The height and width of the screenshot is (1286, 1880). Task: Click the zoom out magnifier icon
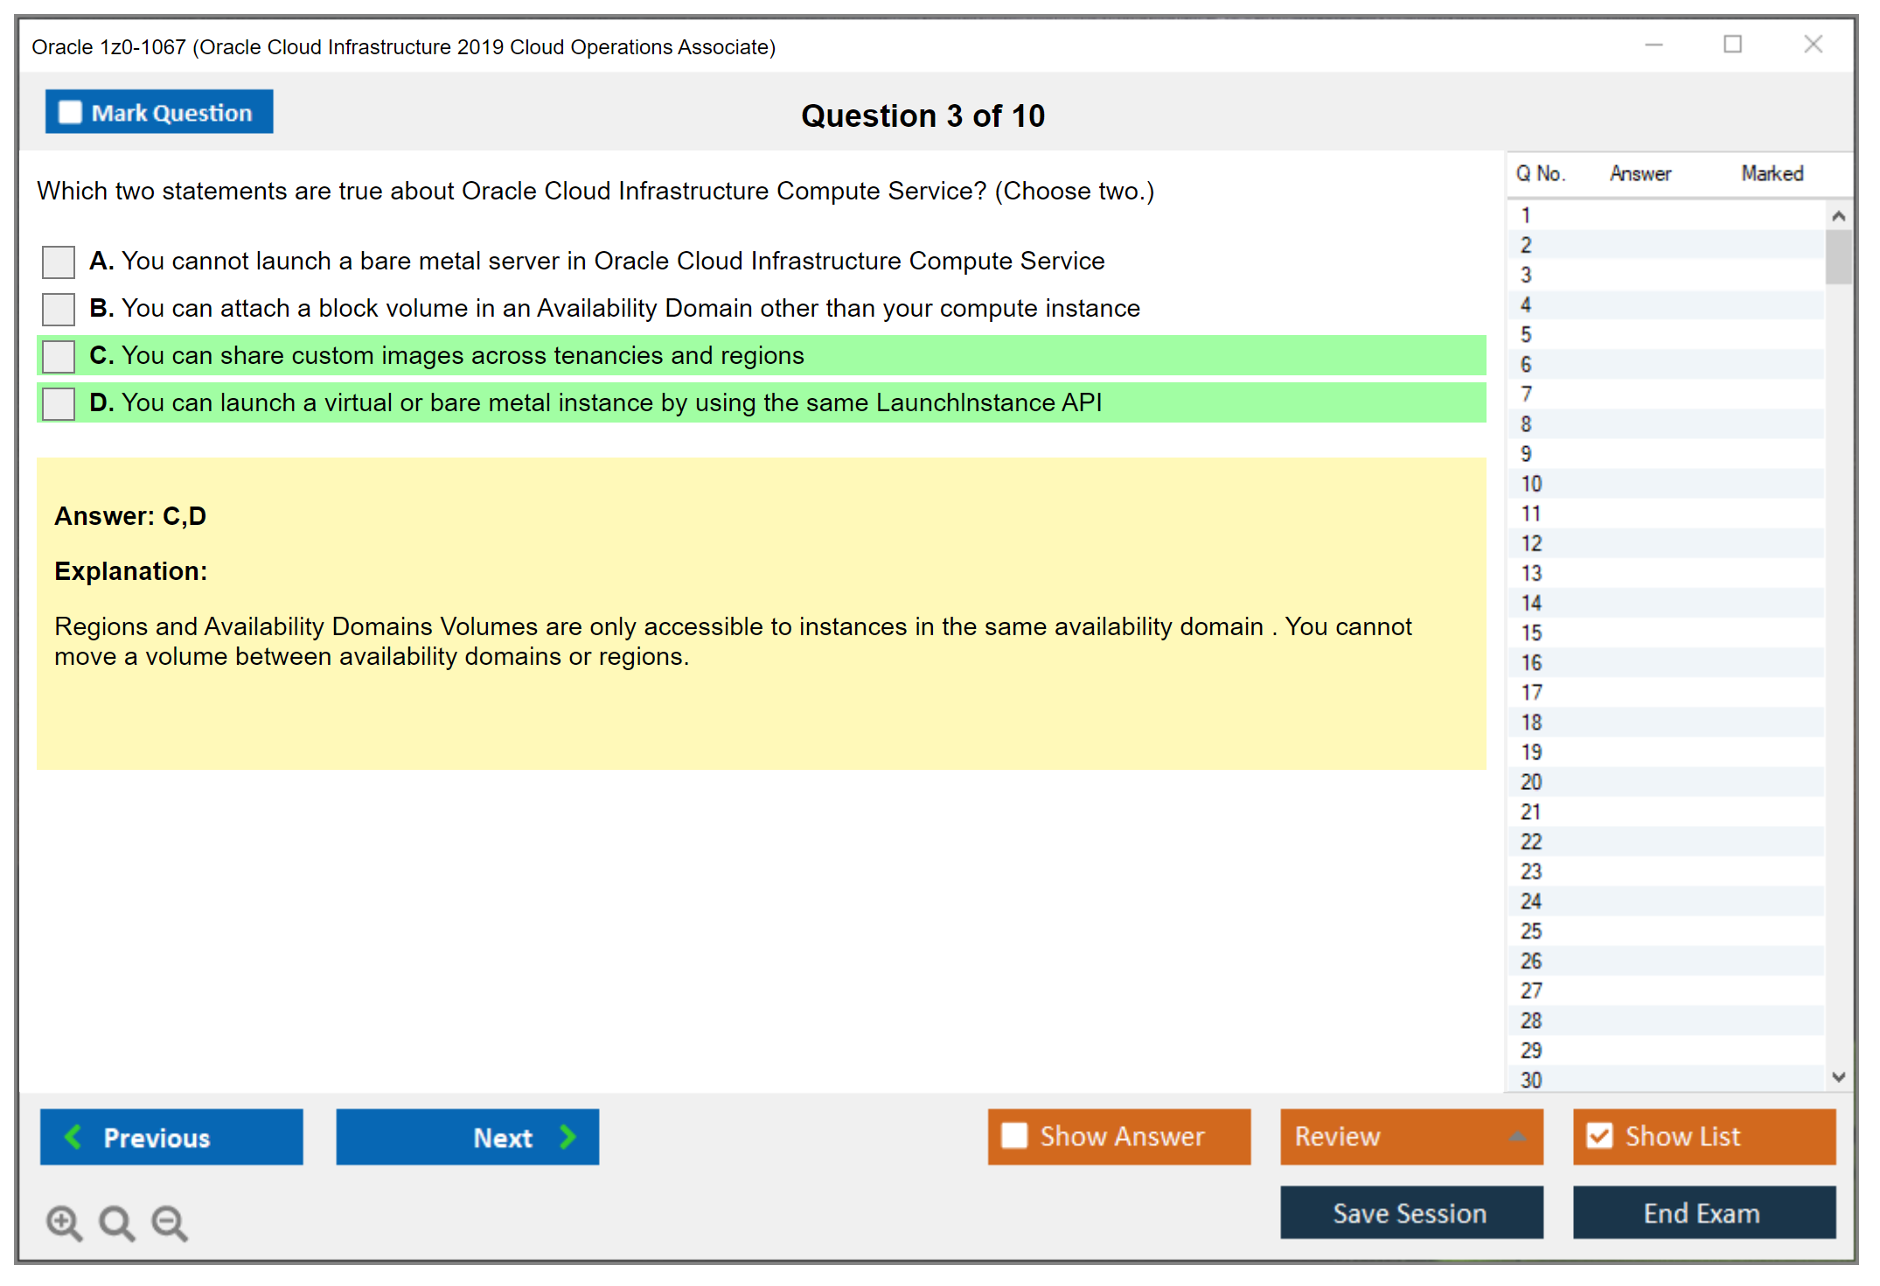coord(170,1222)
